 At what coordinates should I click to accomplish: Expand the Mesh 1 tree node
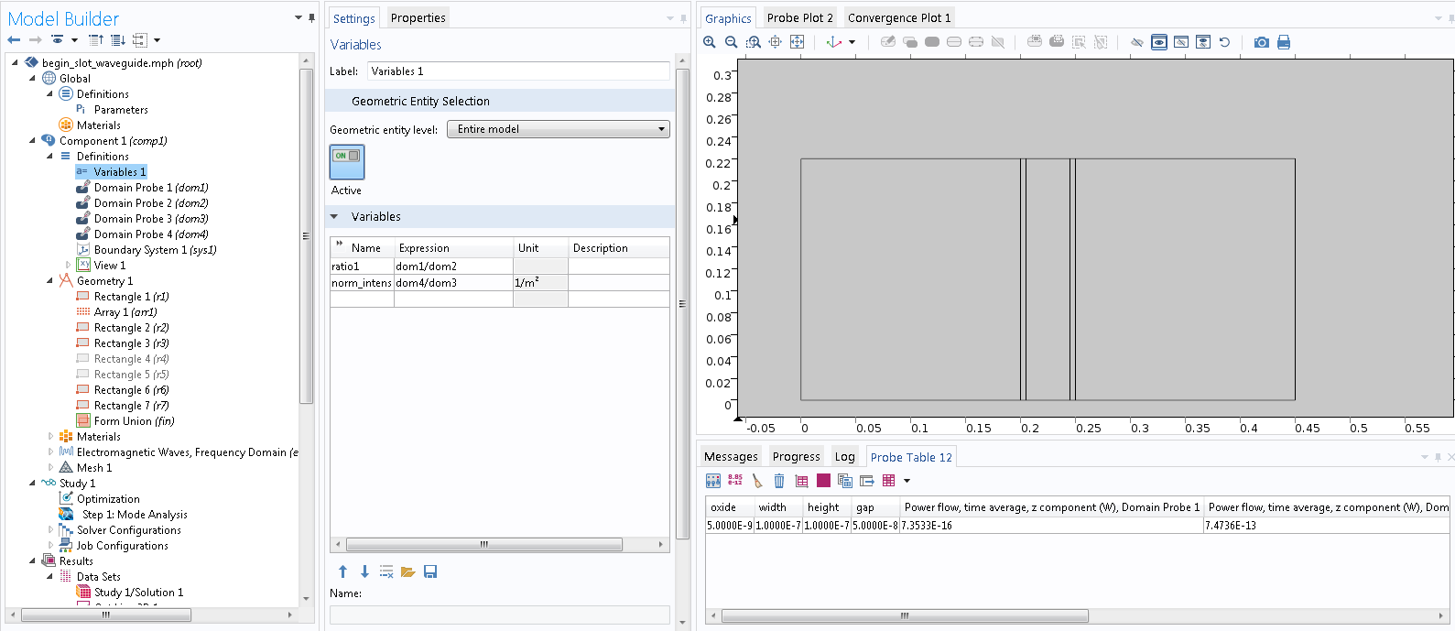(50, 468)
